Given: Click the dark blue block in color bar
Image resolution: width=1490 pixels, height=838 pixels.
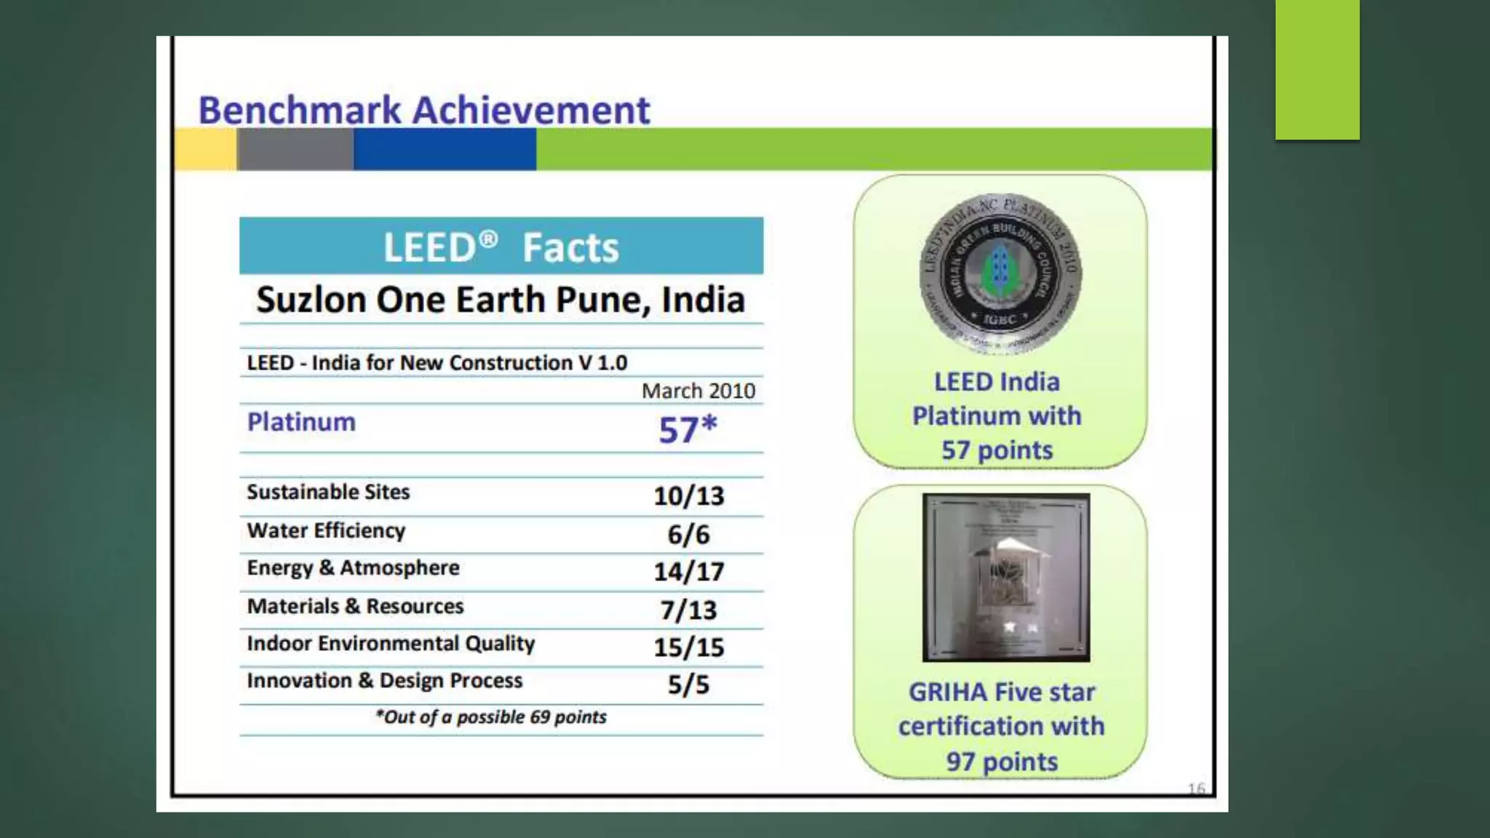Looking at the screenshot, I should [x=445, y=149].
